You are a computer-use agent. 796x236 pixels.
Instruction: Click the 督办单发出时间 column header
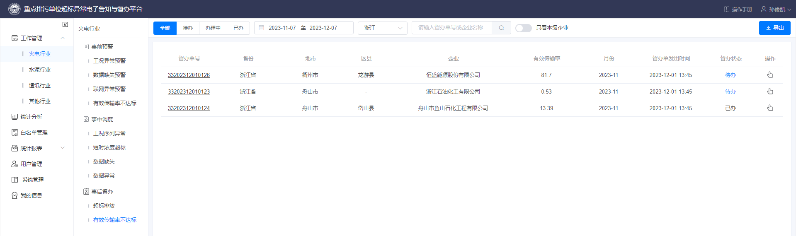(x=671, y=58)
